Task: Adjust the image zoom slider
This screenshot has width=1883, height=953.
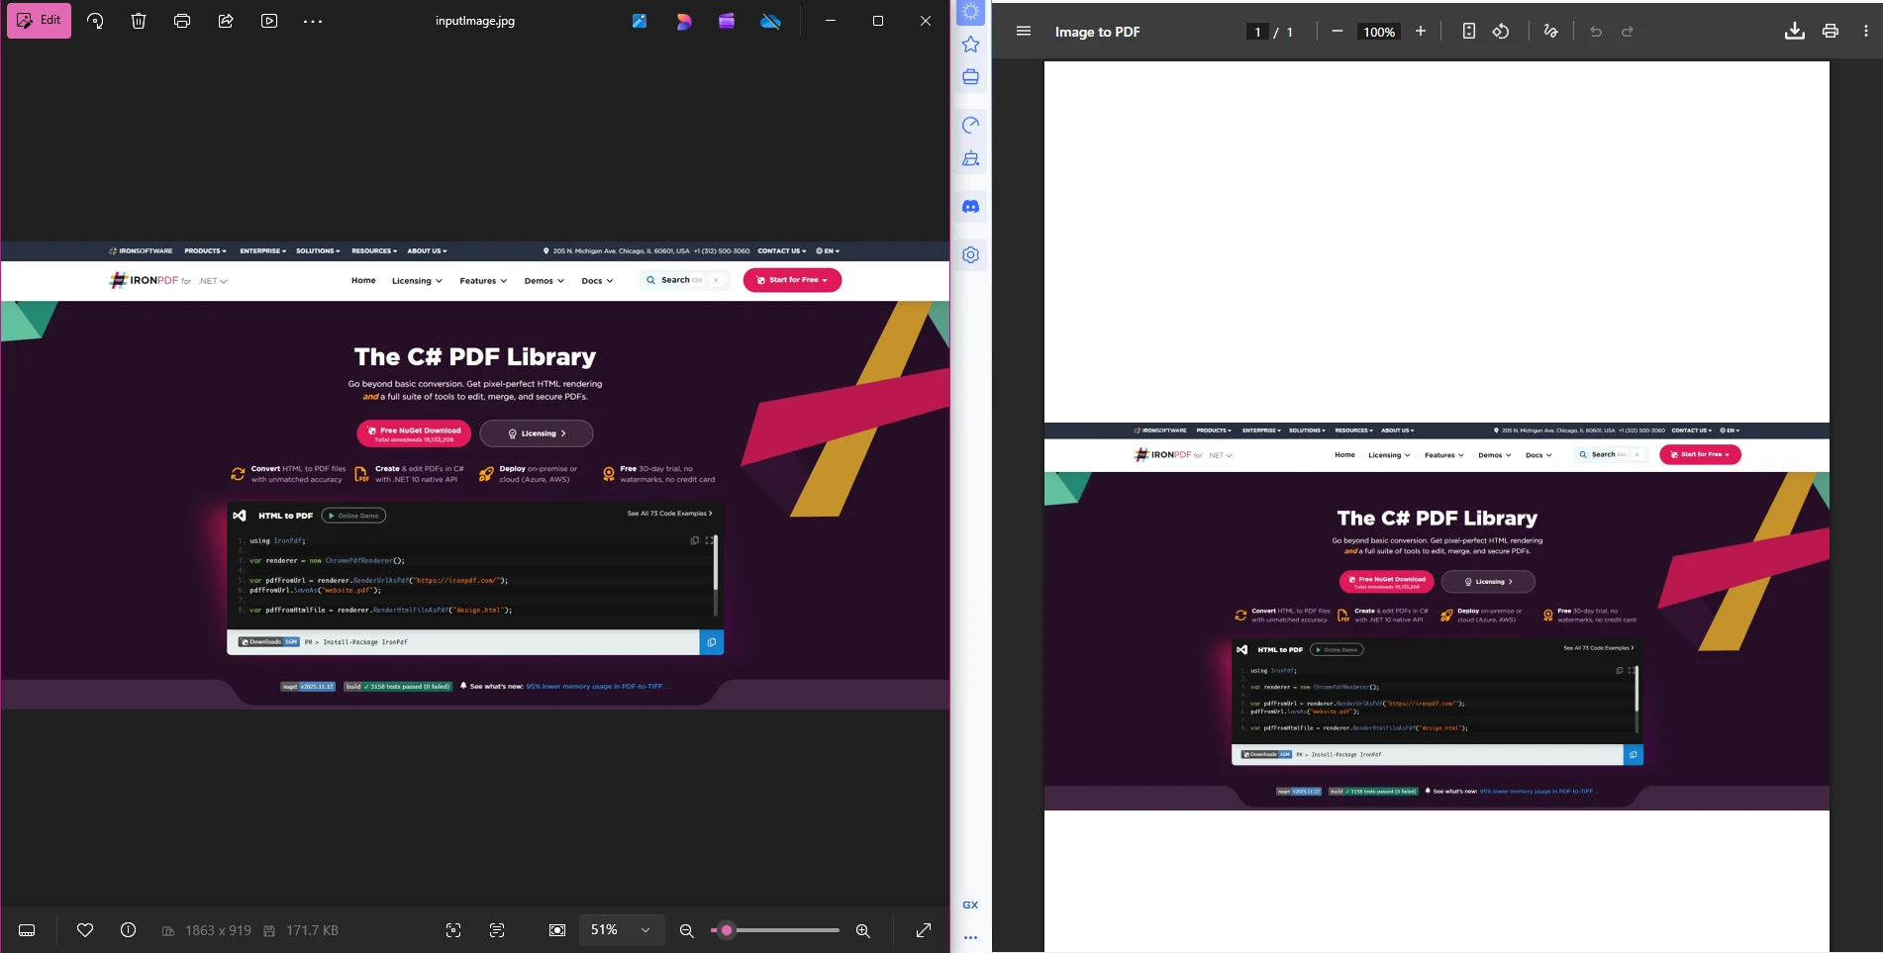Action: coord(728,930)
